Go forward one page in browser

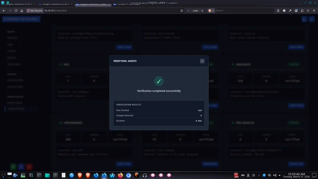(x=10, y=11)
